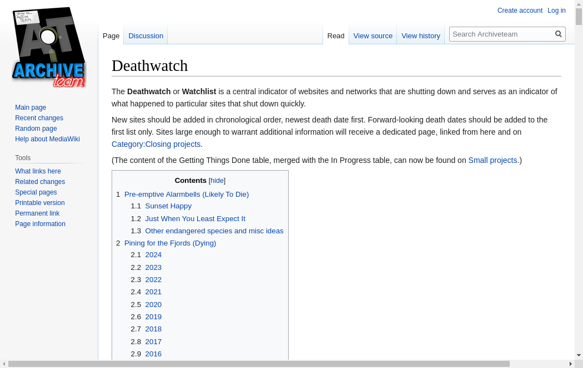
Task: Click the Create account link
Action: tap(520, 11)
